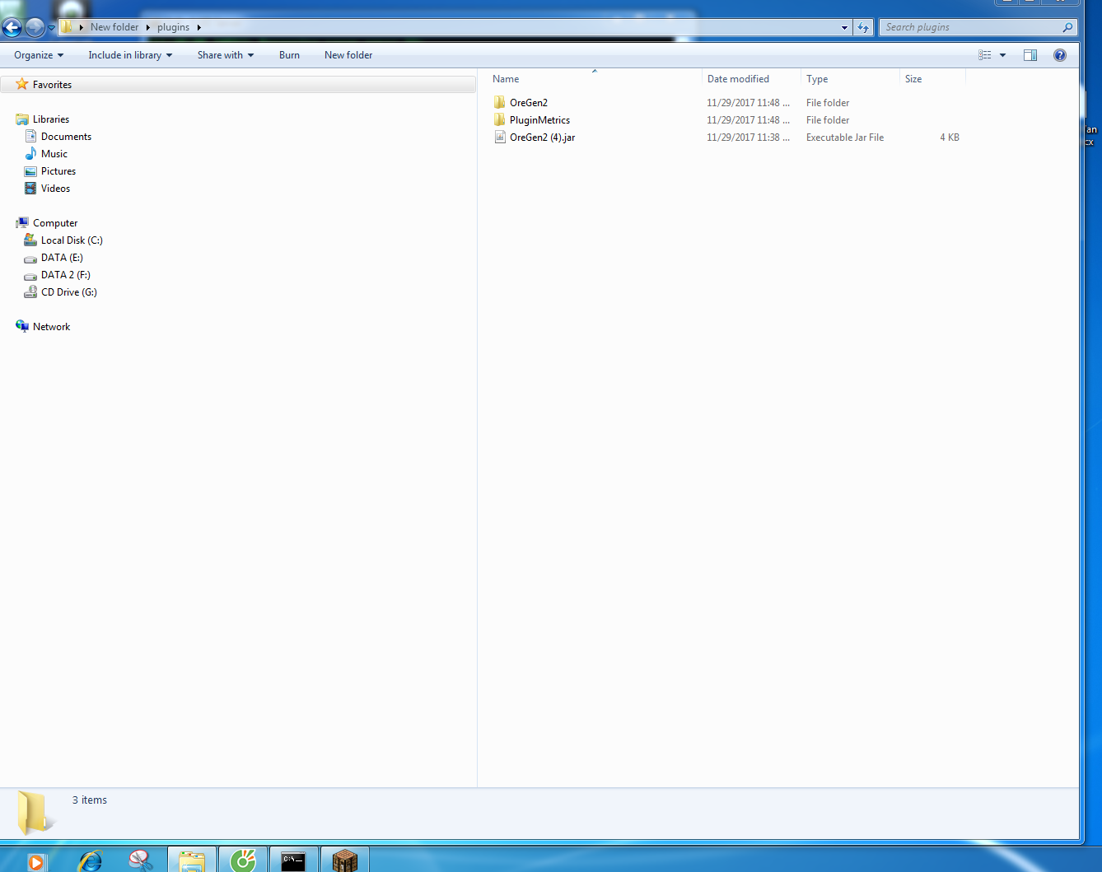The image size is (1102, 872).
Task: Click the PluginMetrics folder icon
Action: point(500,119)
